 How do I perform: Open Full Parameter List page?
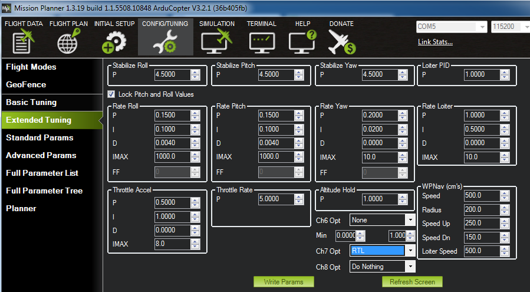coord(42,173)
